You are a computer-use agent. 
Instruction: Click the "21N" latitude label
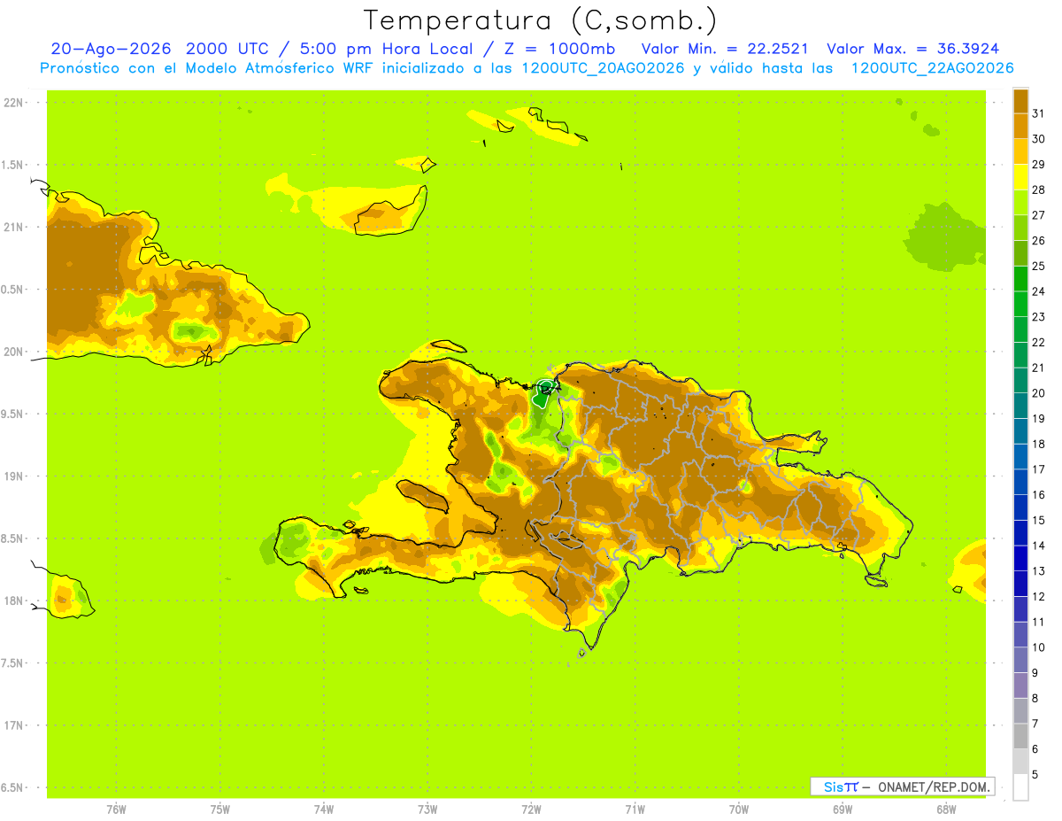pyautogui.click(x=13, y=227)
